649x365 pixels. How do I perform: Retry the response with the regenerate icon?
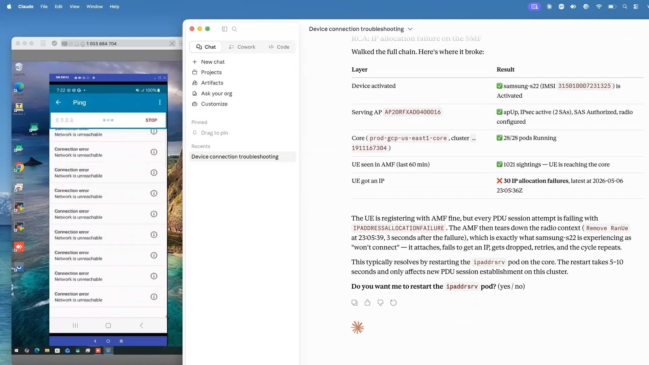(393, 303)
